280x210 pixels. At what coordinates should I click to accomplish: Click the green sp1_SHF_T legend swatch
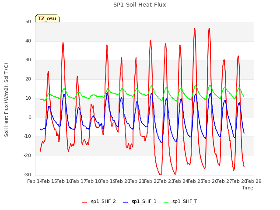[x=166, y=202]
